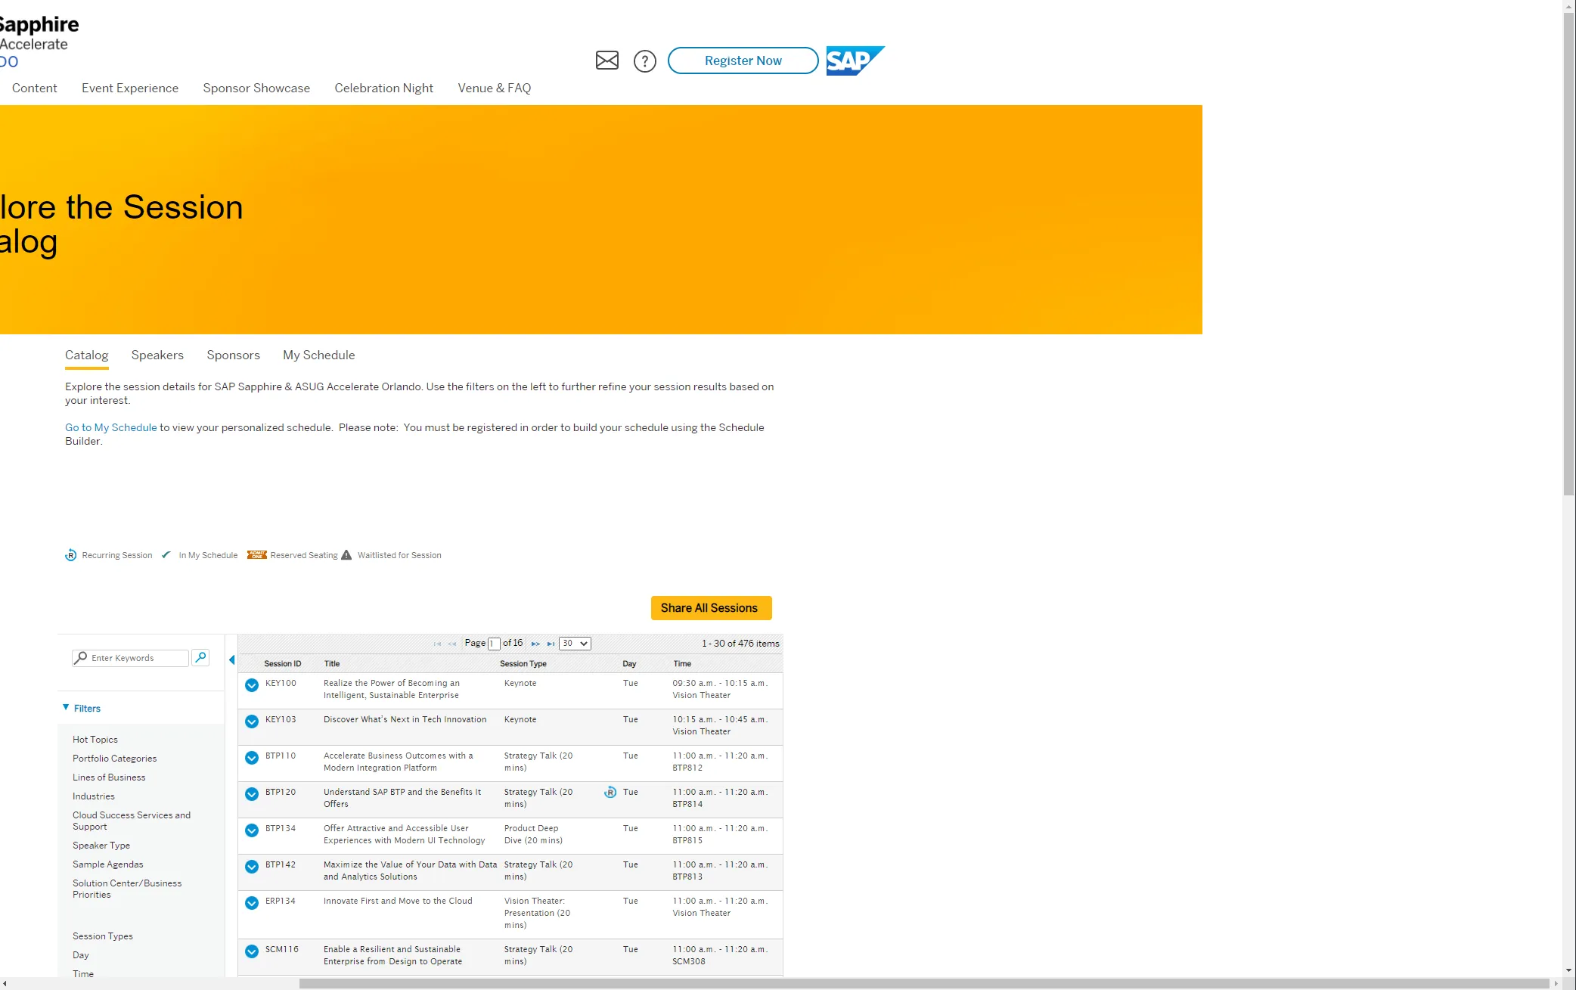Expand the Hot Topics filter
This screenshot has height=990, width=1576.
(x=95, y=740)
